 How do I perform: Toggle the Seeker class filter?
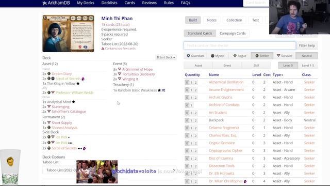[x=262, y=56]
